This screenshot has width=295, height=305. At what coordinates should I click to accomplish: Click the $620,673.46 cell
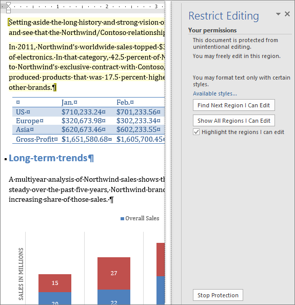coord(83,129)
